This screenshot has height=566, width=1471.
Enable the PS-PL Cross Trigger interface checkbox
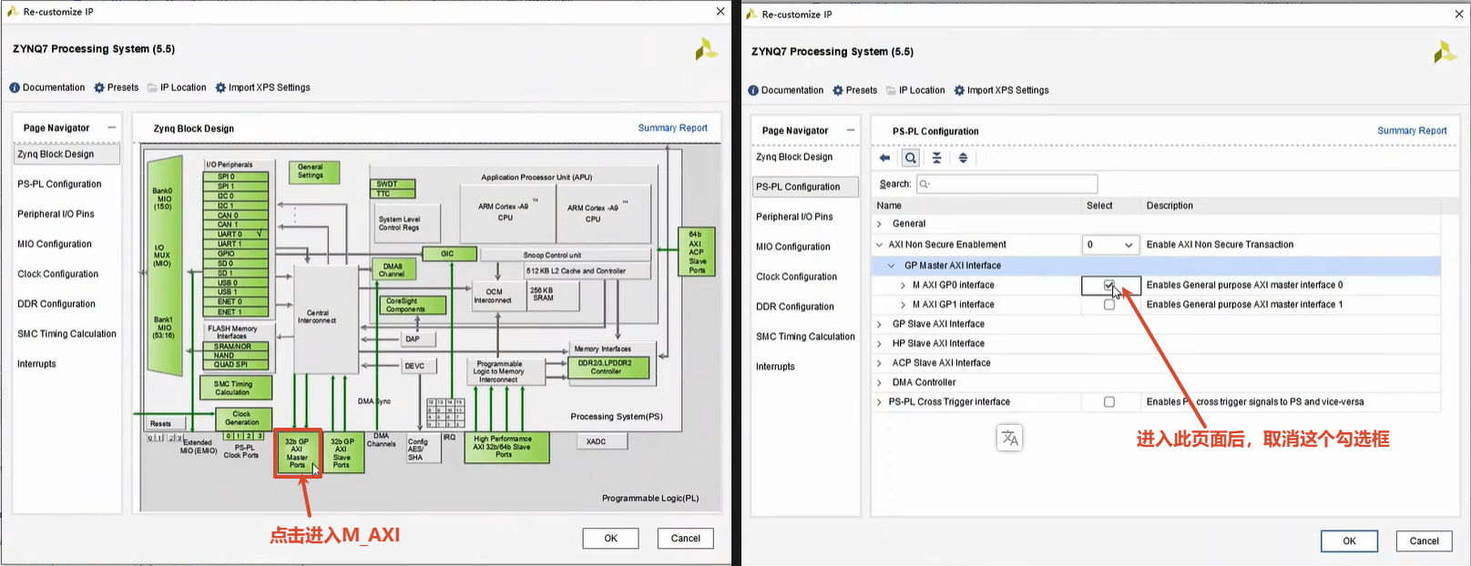pos(1108,401)
